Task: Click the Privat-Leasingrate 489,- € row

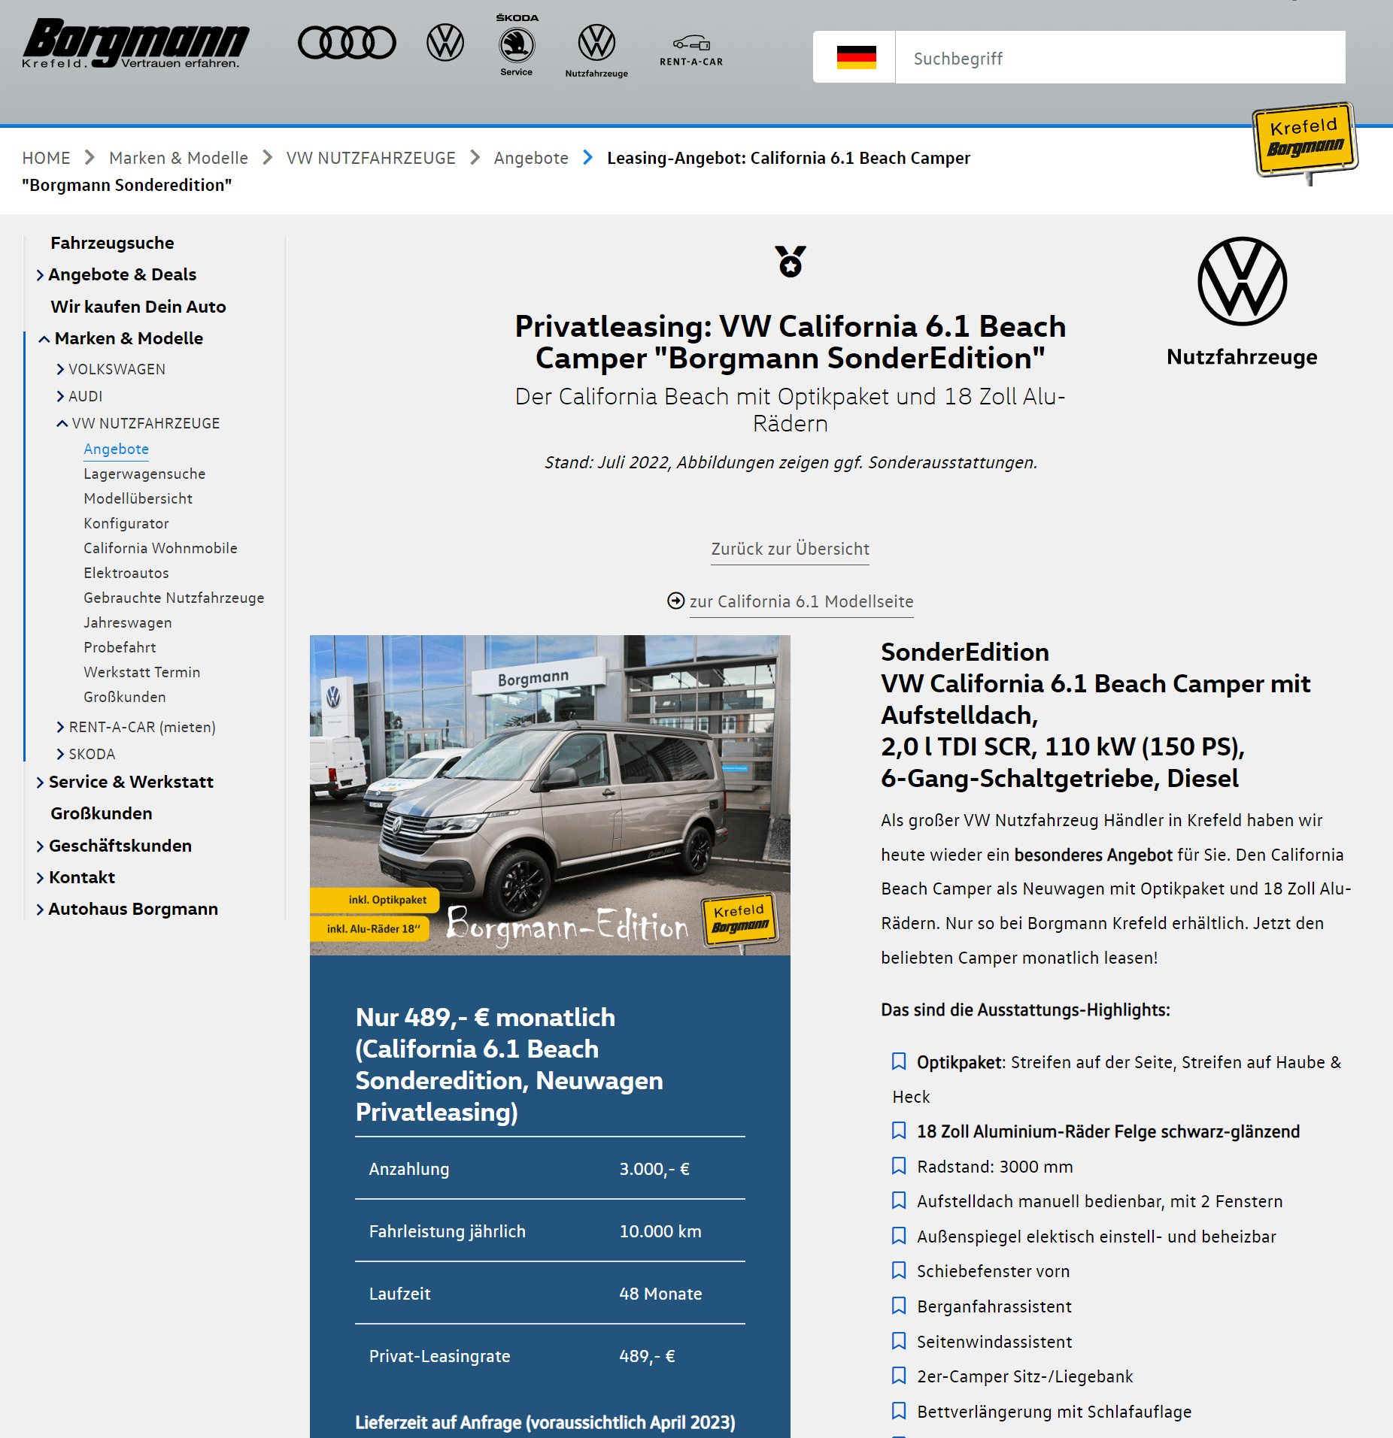Action: coord(550,1355)
